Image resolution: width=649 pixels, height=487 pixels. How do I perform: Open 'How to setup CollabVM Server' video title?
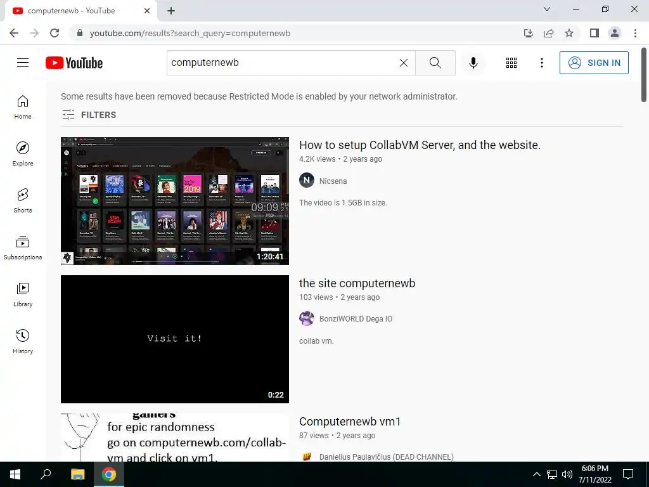420,145
